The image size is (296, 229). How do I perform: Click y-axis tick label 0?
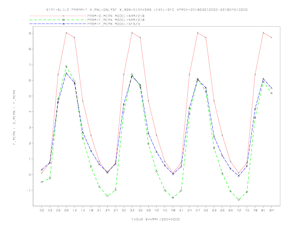pos(30,175)
